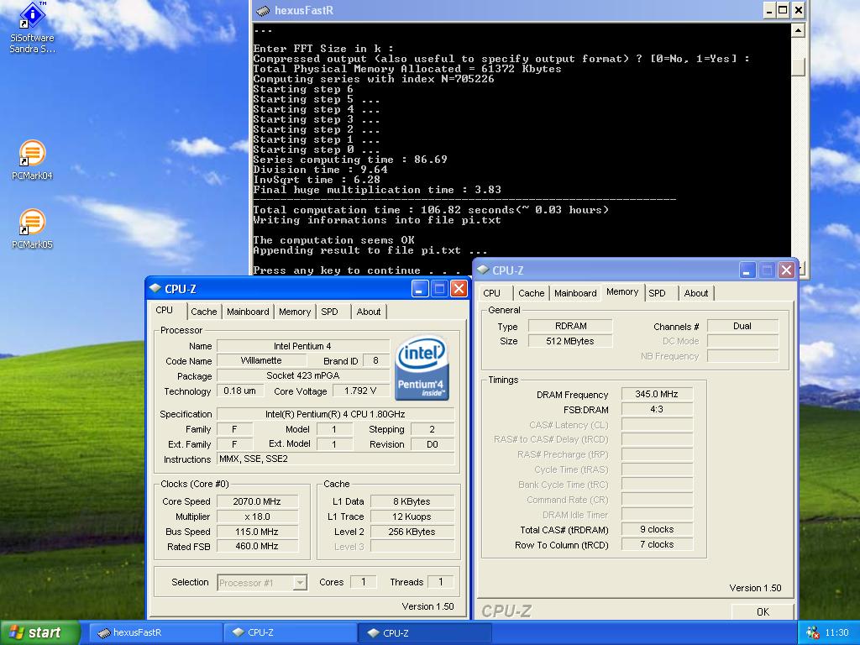This screenshot has height=645, width=860.
Task: Click the Total CAS# 9 clocks value
Action: tap(657, 529)
